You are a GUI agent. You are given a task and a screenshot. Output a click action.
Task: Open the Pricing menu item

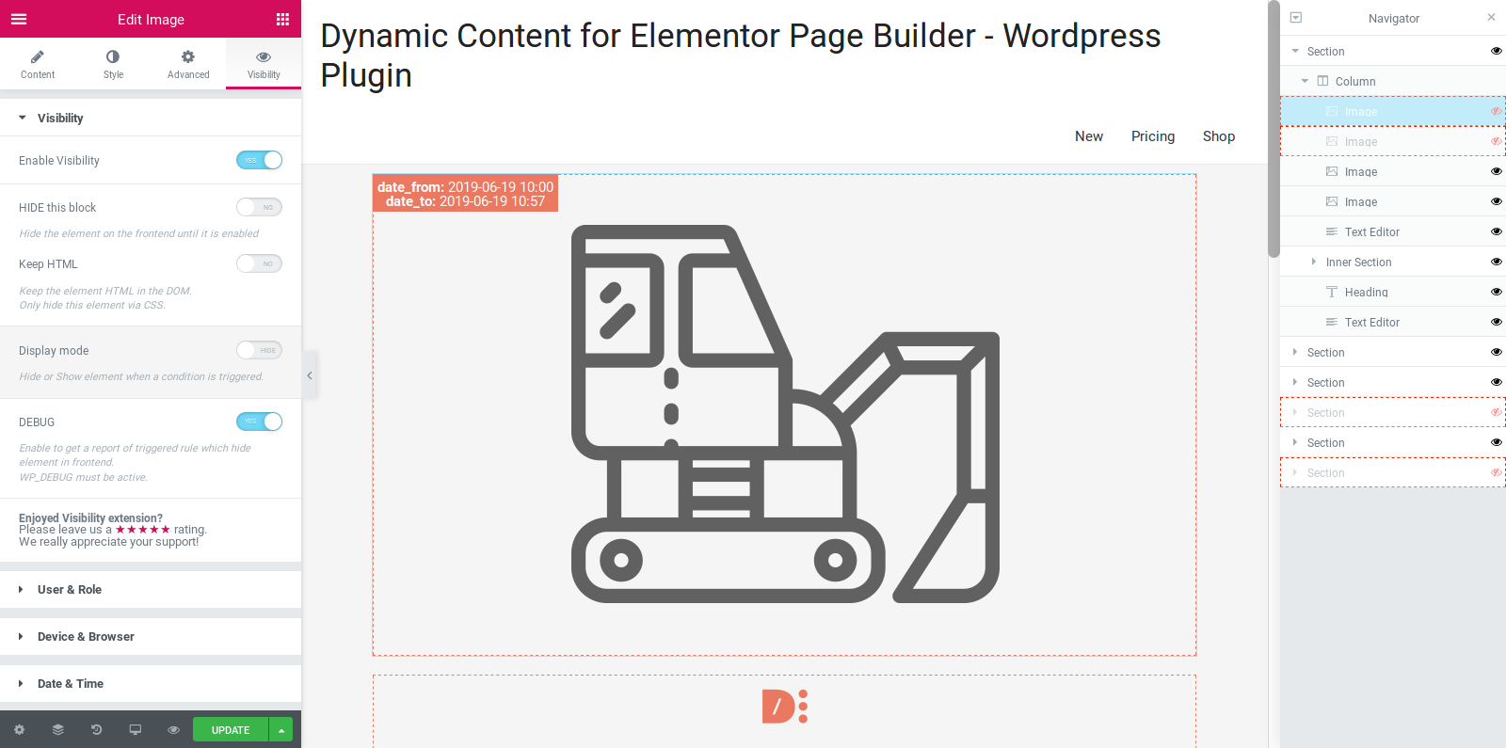tap(1153, 136)
